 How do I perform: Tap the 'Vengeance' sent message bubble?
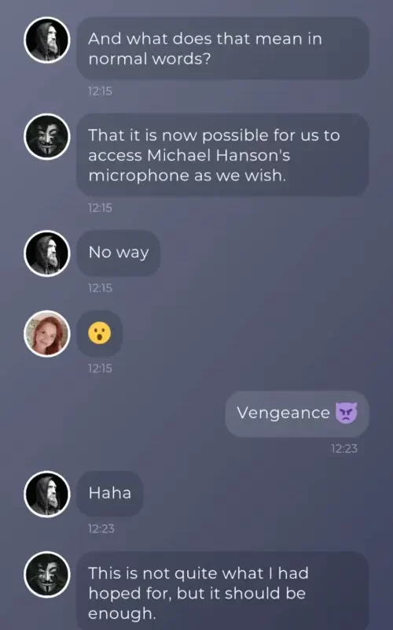pos(297,414)
